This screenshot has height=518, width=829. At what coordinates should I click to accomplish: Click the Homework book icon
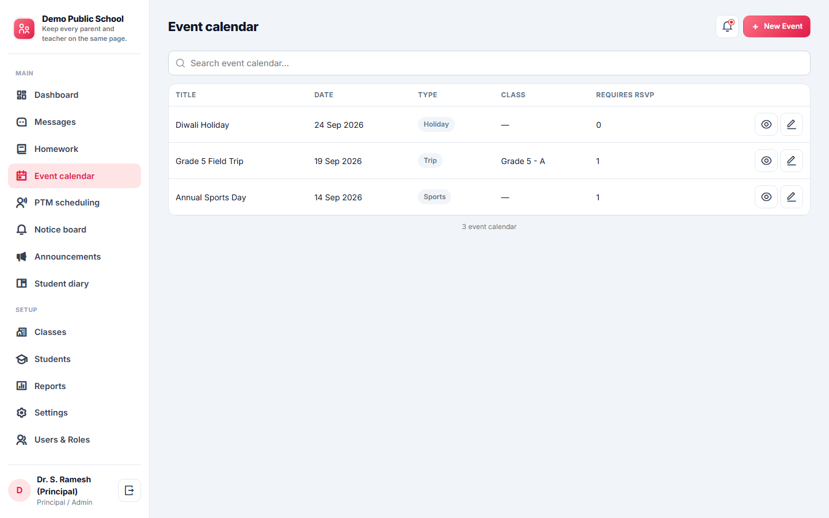point(22,149)
